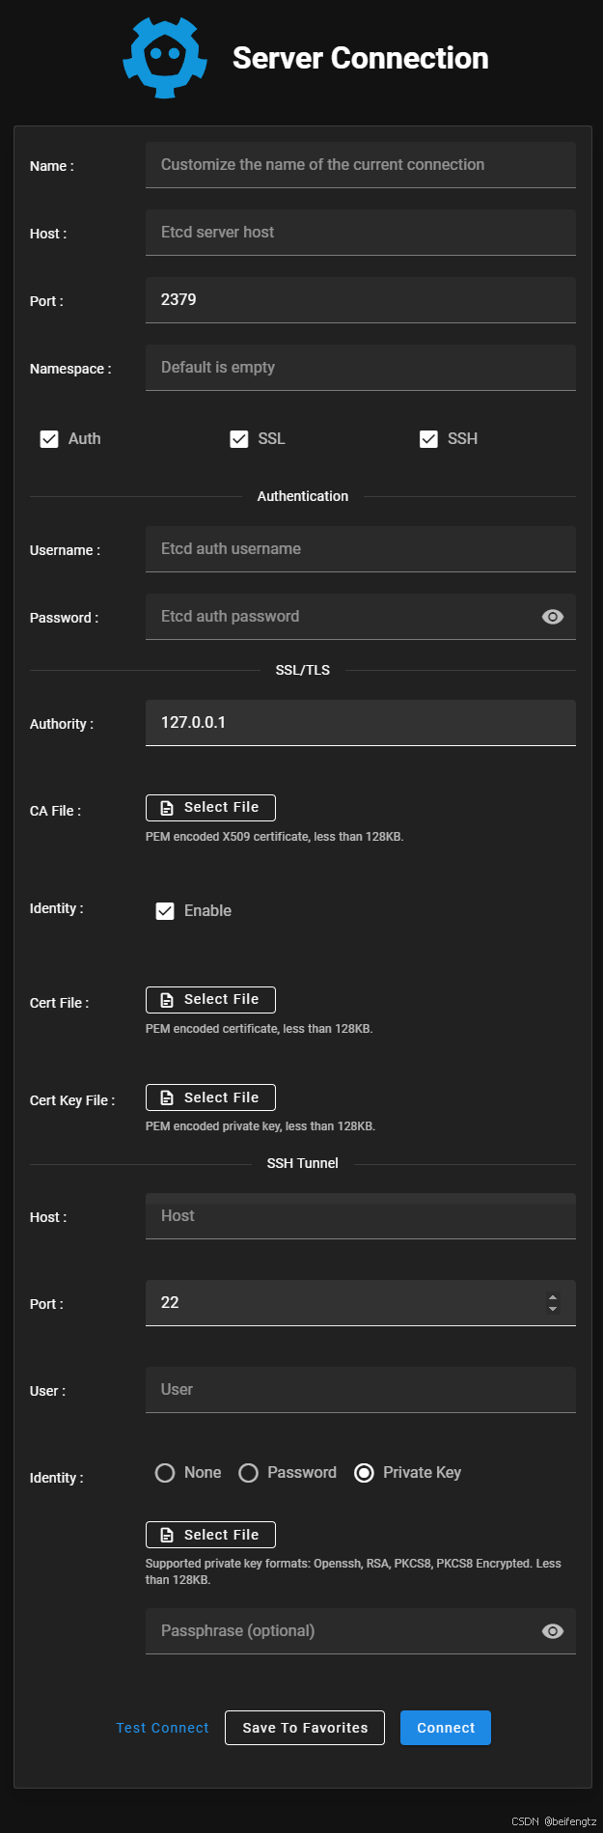The width and height of the screenshot is (603, 1833).
Task: Click Save To Favorites button
Action: click(x=305, y=1728)
